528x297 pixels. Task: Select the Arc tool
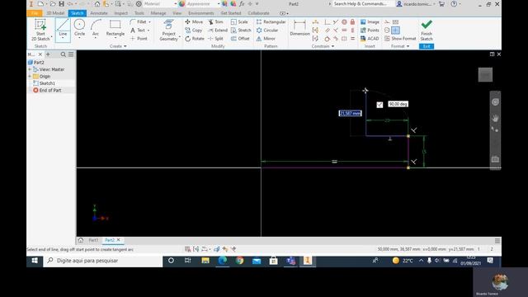tap(96, 27)
